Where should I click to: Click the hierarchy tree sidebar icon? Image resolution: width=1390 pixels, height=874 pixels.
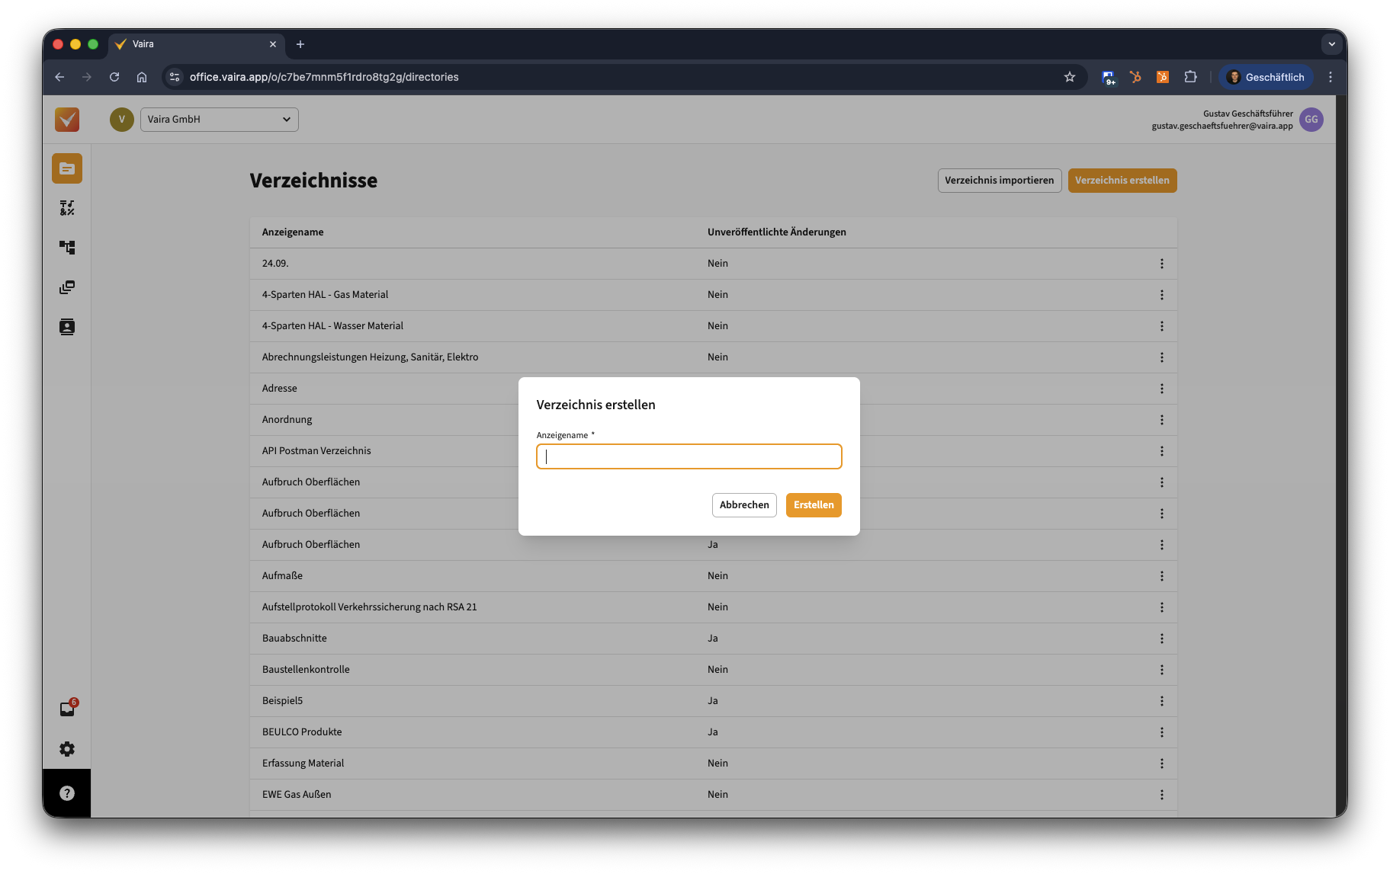pyautogui.click(x=67, y=248)
